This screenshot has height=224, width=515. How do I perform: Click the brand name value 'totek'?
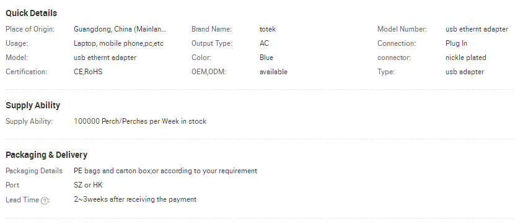click(x=267, y=29)
